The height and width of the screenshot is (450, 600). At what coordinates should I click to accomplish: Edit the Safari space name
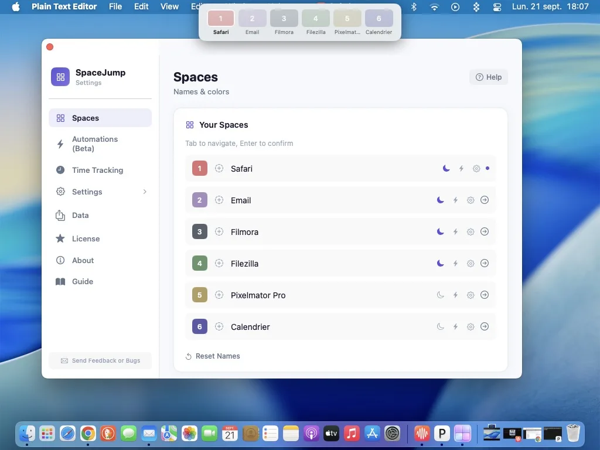241,169
